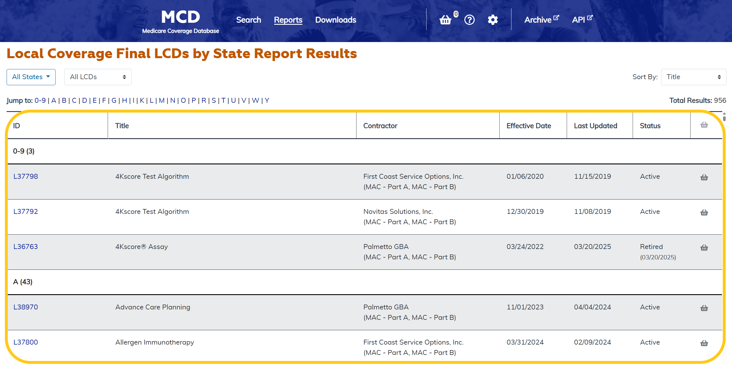Viewport: 732px width, 365px height.
Task: Open the Downloads menu item
Action: point(335,20)
